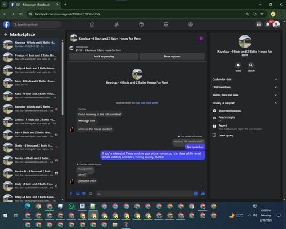
Task: Open the notifications bell icon
Action: pos(268,25)
